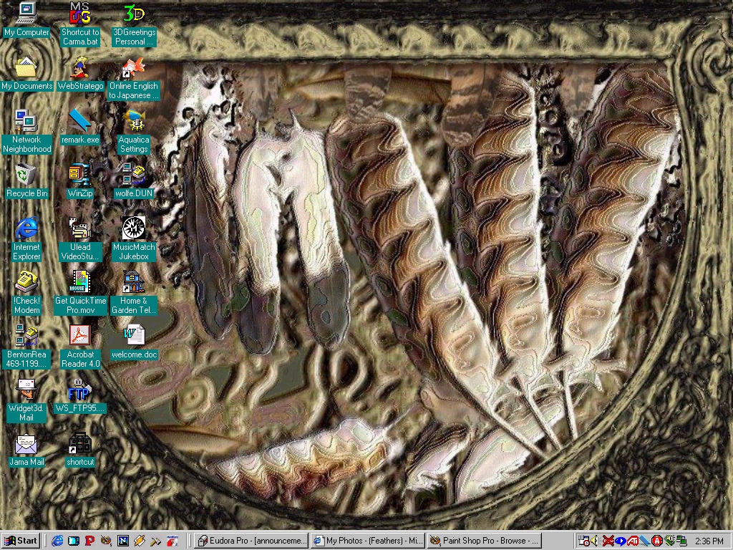Launch Netscape from the Quick Launch bar
The height and width of the screenshot is (550, 733).
click(x=123, y=541)
